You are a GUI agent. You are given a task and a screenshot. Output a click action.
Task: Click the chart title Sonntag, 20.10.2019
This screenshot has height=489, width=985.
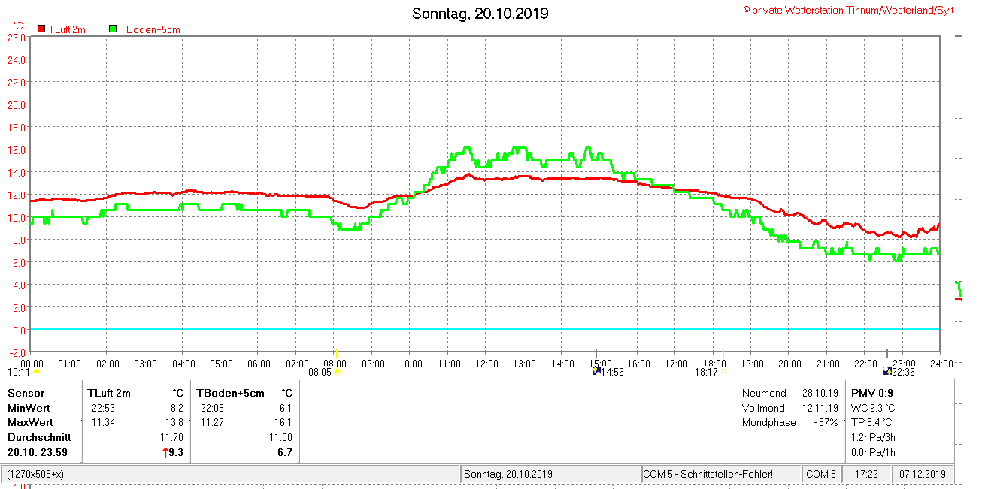480,14
